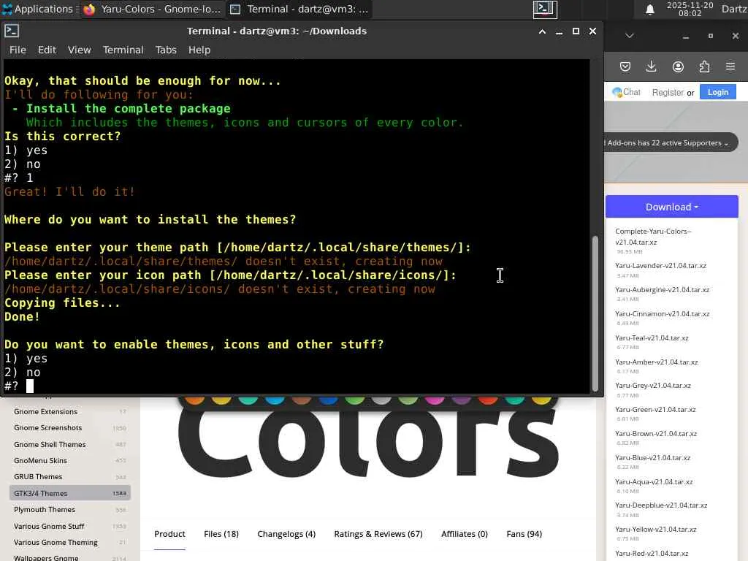
Task: Open the notification bell in the panel
Action: tap(649, 9)
